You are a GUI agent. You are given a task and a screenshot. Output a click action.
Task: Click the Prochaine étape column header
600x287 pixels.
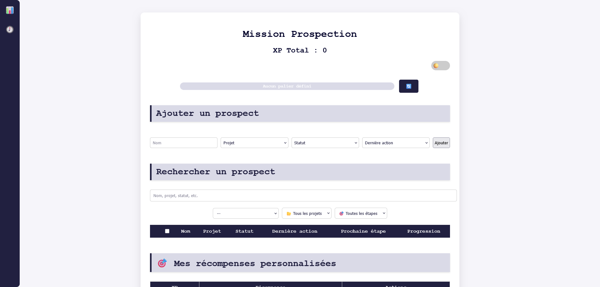tap(363, 231)
